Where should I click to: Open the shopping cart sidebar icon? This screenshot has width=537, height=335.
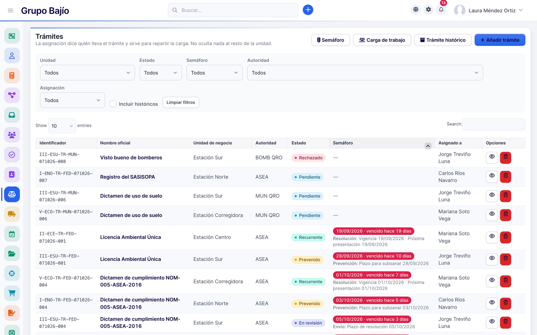[x=12, y=293]
